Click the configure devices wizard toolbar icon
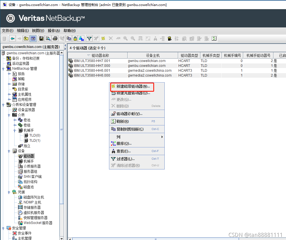The width and height of the screenshot is (286, 240). [170, 38]
